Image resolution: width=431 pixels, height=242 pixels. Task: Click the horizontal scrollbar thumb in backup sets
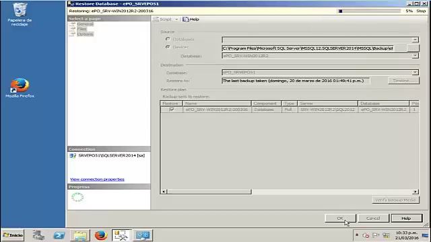(x=209, y=192)
